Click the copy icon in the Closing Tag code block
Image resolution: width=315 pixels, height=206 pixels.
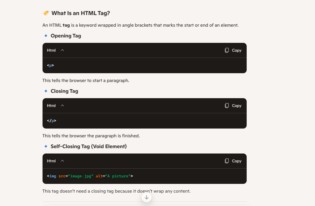click(x=227, y=106)
